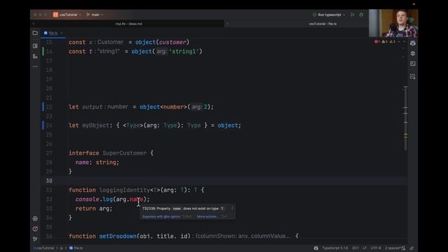The width and height of the screenshot is (448, 252).
Task: Click the tooltip's three-dot options icon
Action: pyautogui.click(x=232, y=209)
